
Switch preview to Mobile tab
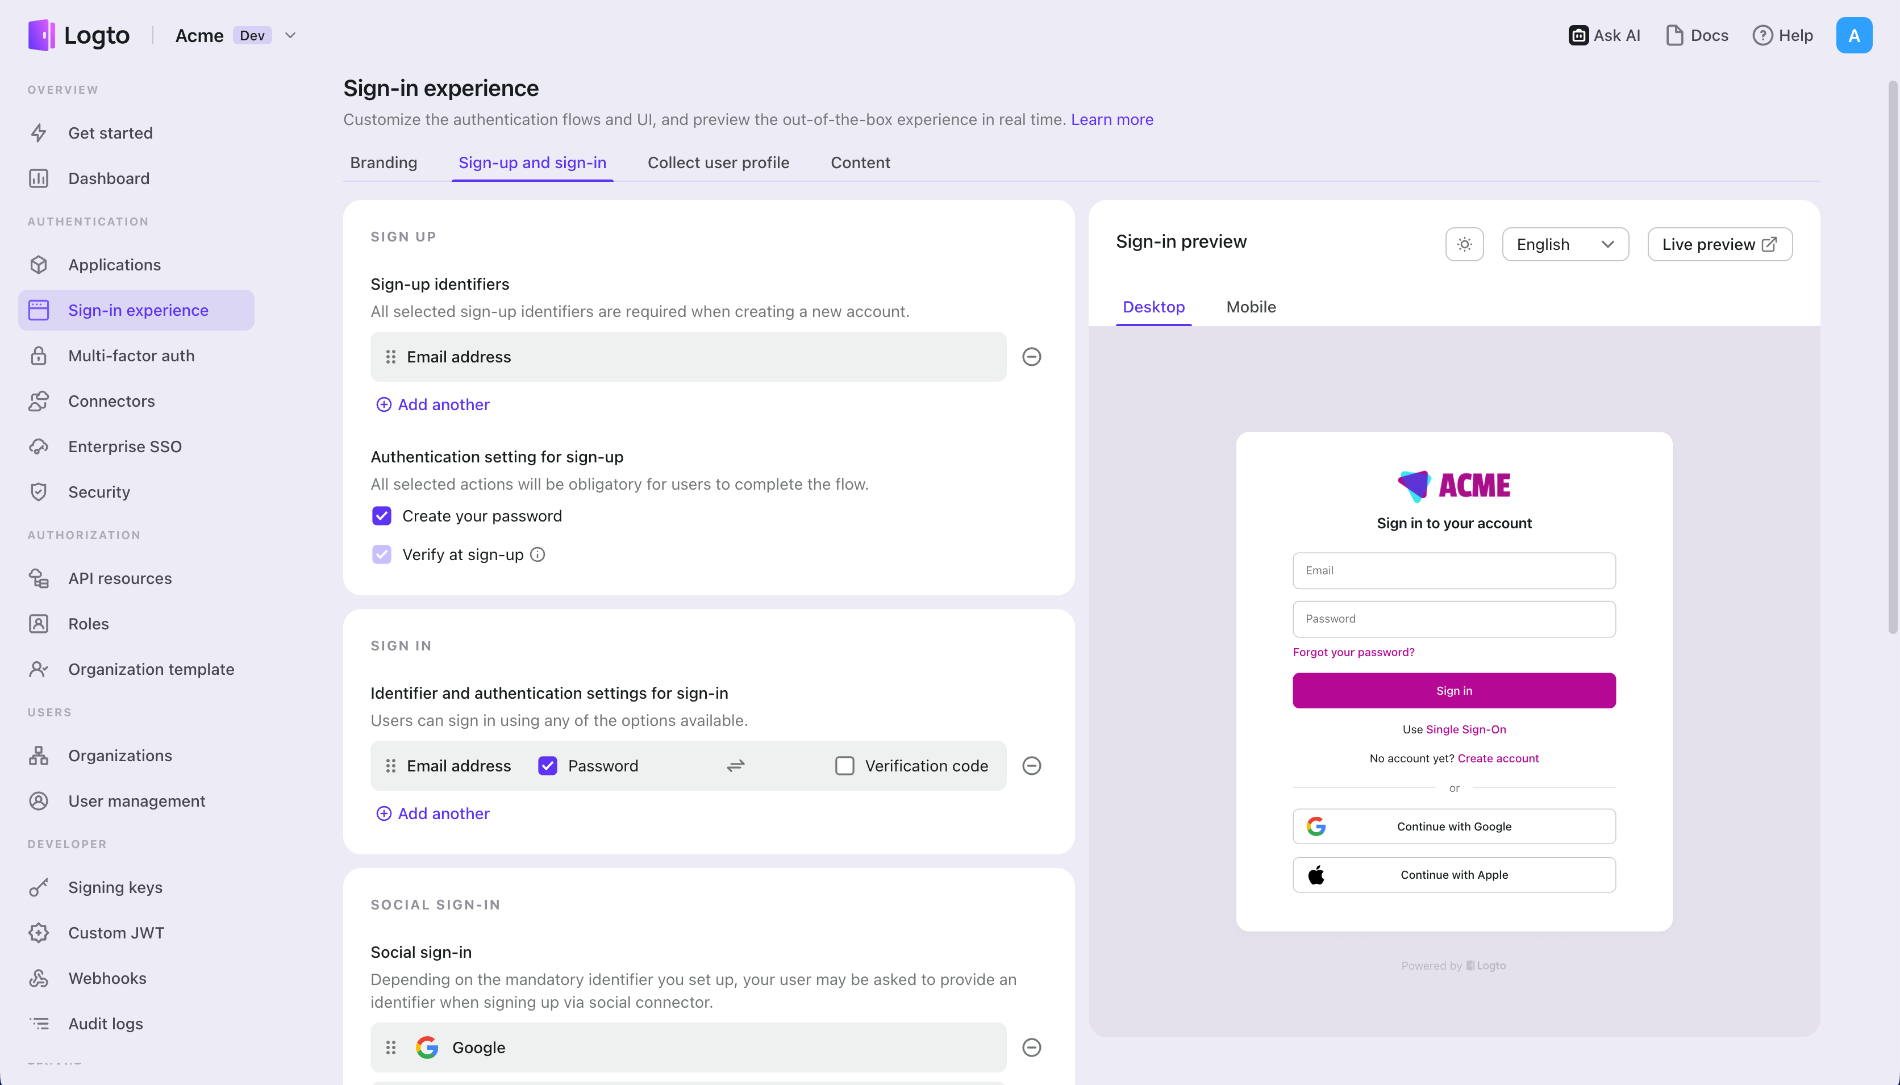point(1251,307)
